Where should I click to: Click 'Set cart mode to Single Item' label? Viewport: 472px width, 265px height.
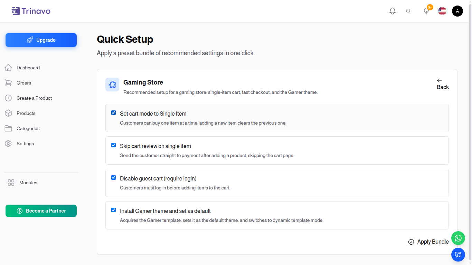point(153,114)
